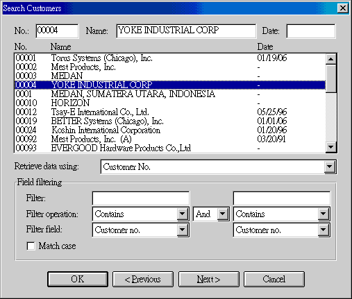Image resolution: width=352 pixels, height=299 pixels.
Task: Click the Date input field
Action: (x=311, y=31)
